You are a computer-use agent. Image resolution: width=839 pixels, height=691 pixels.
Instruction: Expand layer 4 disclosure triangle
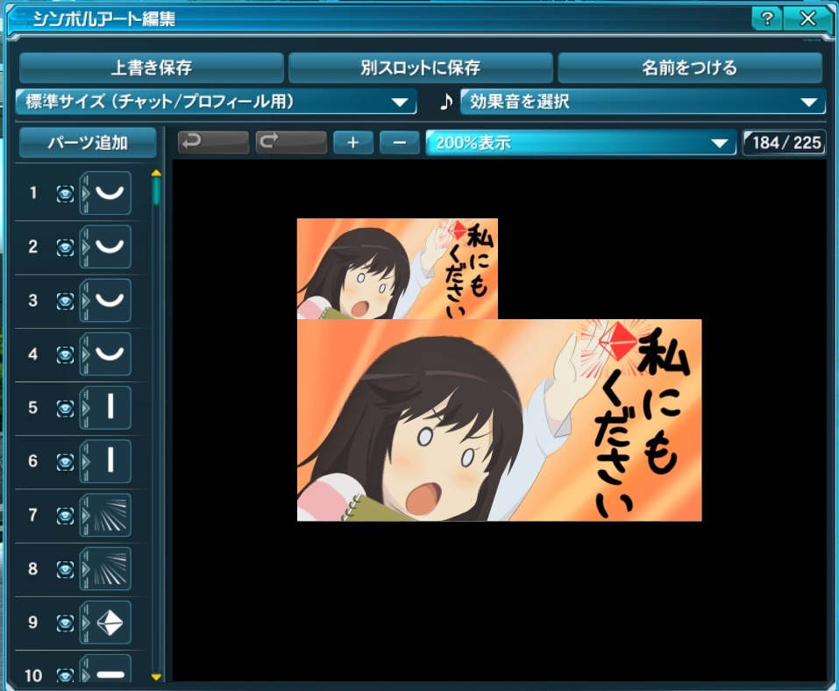point(85,354)
